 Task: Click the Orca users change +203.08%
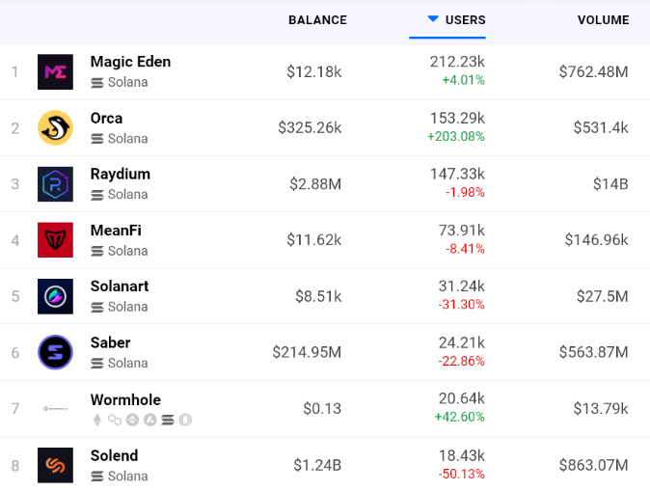pos(455,137)
